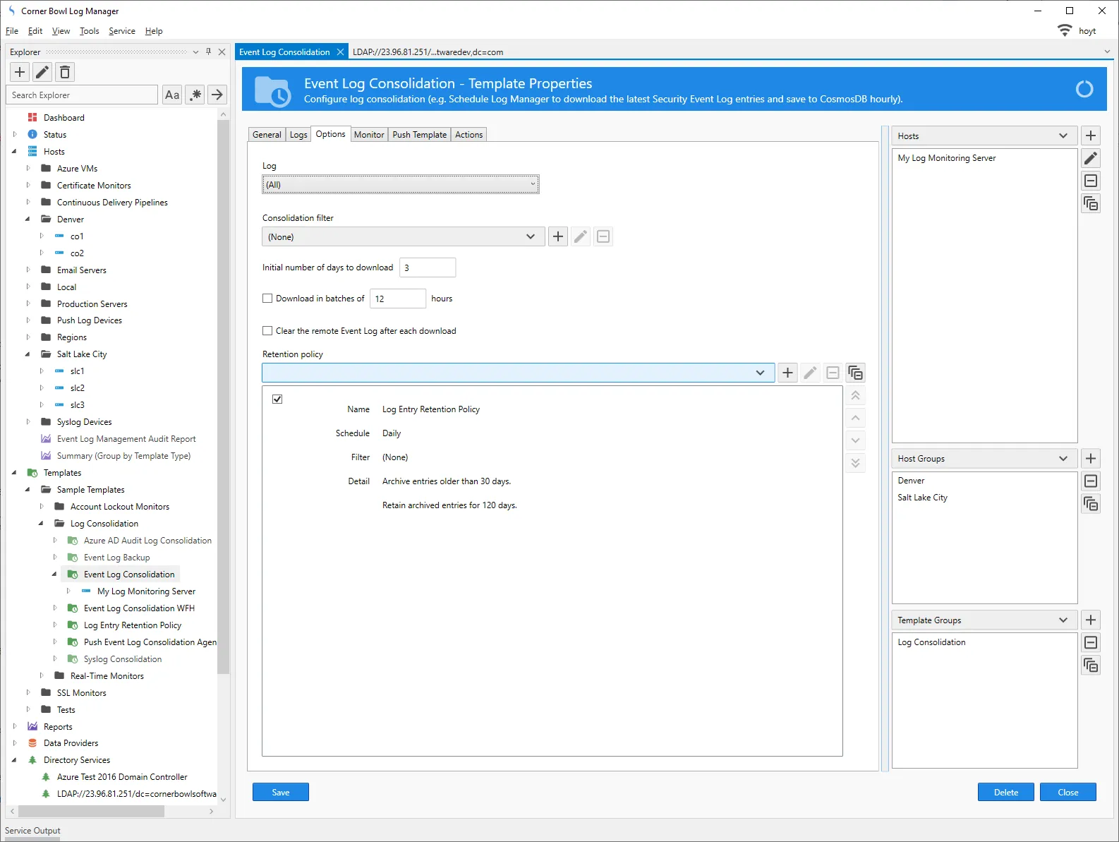The height and width of the screenshot is (842, 1119).
Task: Enable Download in batches checkbox
Action: (267, 299)
